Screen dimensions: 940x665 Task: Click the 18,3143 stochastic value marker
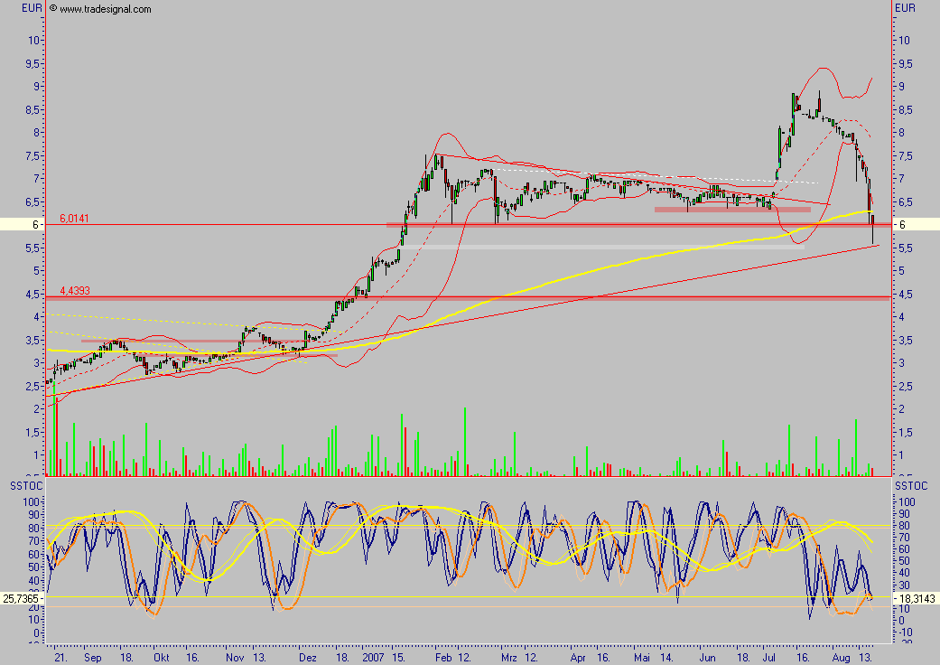pyautogui.click(x=917, y=598)
